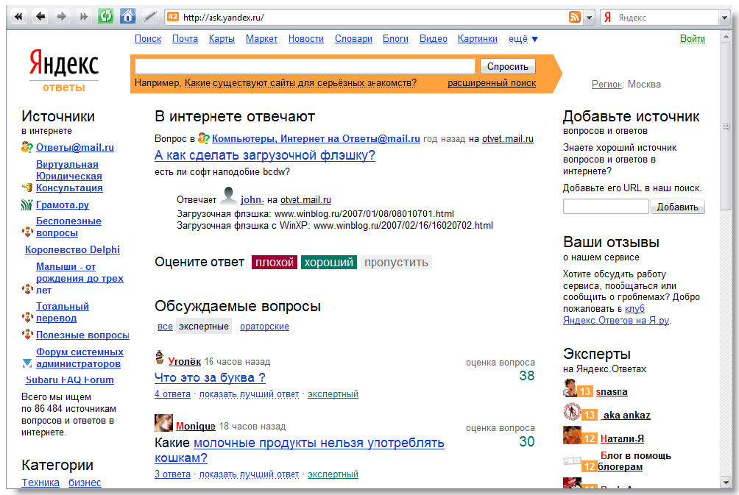The height and width of the screenshot is (495, 739).
Task: Click the wand icon next to home
Action: point(149,16)
